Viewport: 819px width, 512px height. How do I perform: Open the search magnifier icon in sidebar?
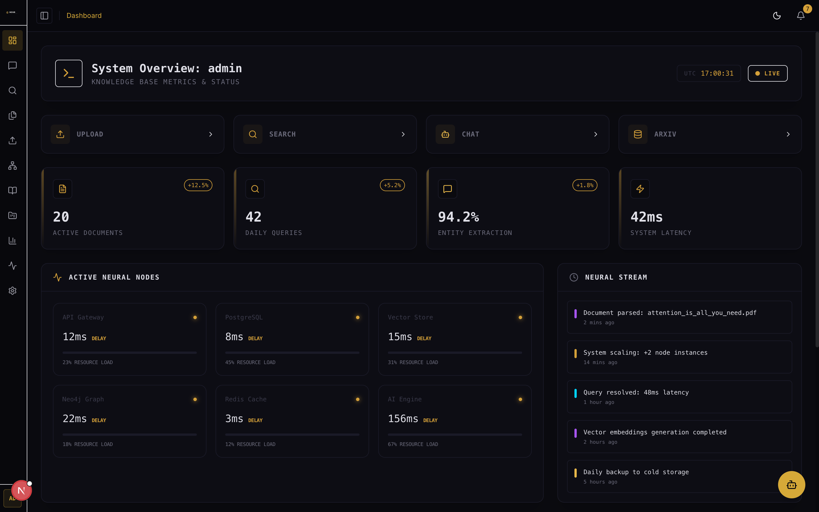[13, 90]
